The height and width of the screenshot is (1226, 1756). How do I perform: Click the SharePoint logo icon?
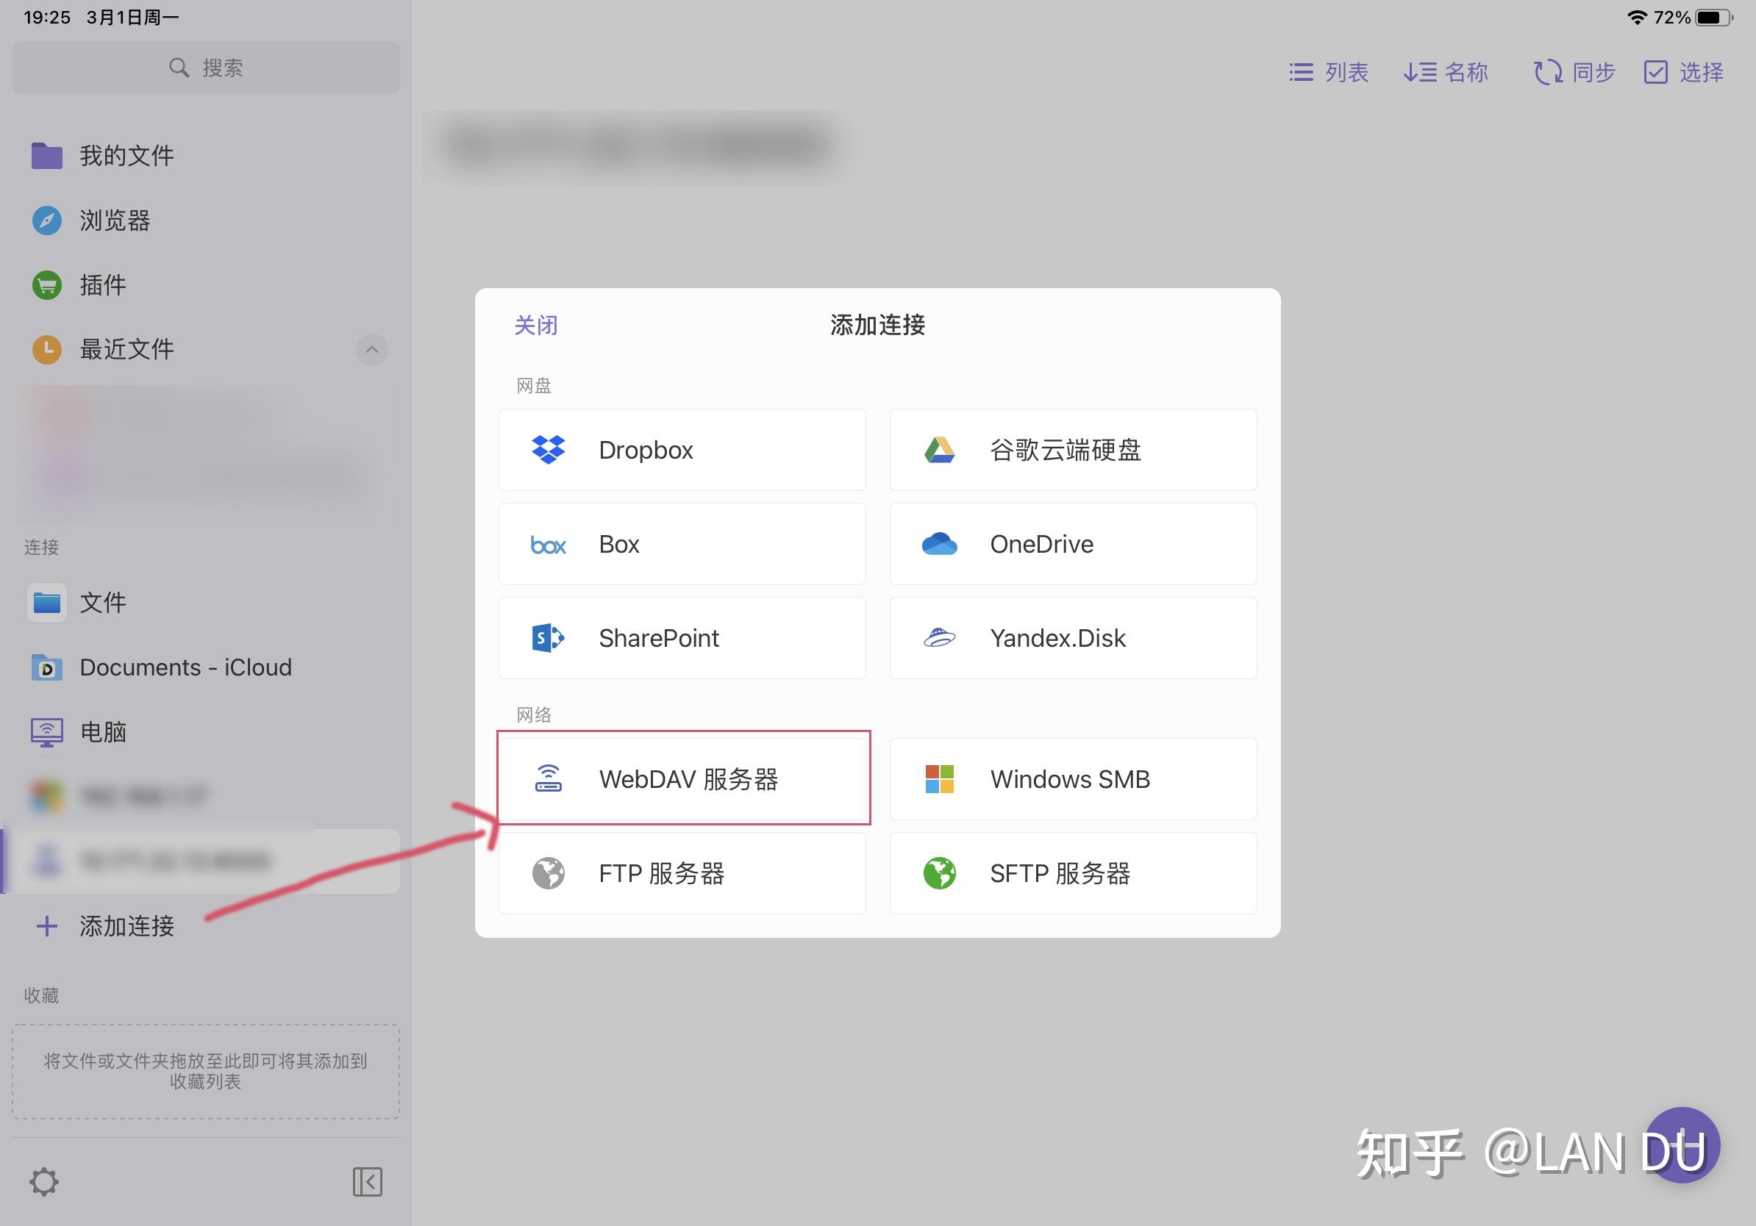click(548, 637)
